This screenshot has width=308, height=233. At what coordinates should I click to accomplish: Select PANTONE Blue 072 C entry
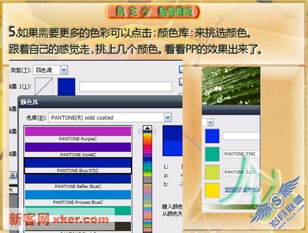click(78, 166)
